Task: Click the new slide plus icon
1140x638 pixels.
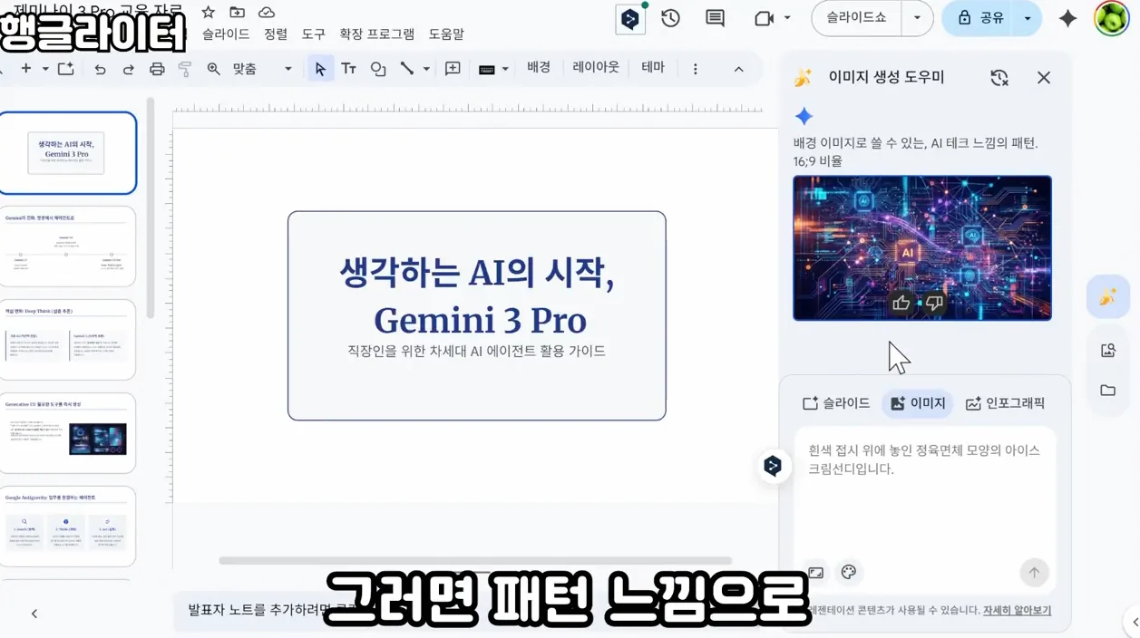Action: click(26, 69)
